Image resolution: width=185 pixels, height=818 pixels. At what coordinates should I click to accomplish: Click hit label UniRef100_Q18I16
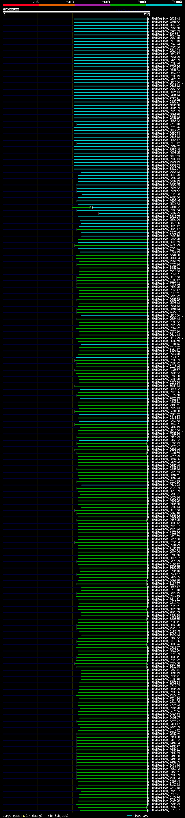click(x=166, y=344)
